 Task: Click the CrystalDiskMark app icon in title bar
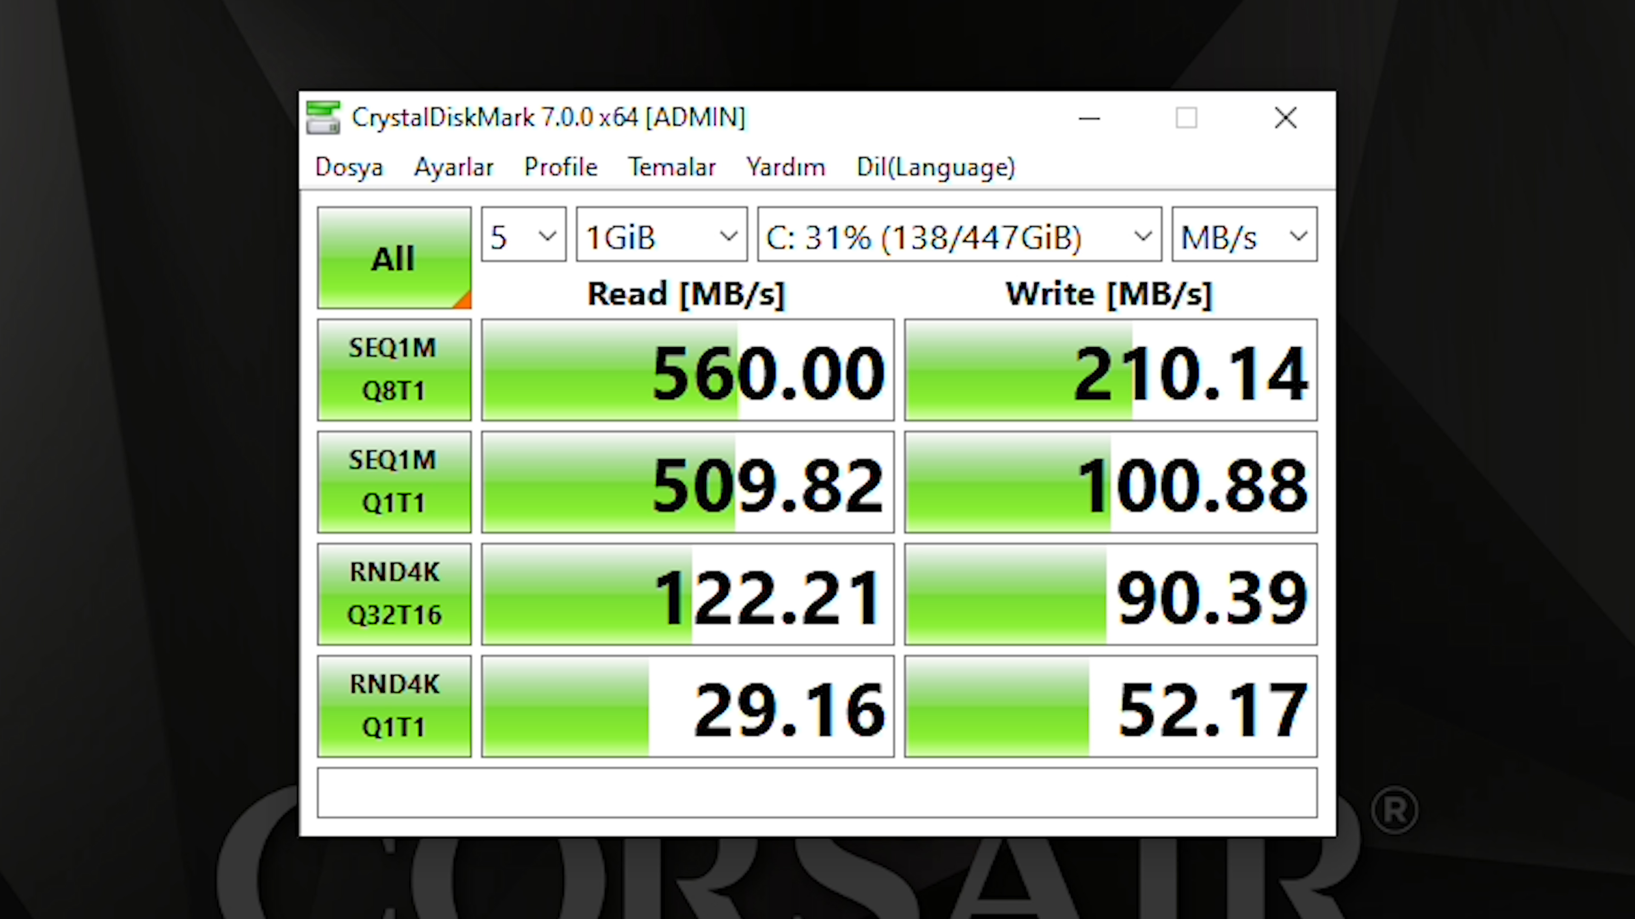pos(323,118)
